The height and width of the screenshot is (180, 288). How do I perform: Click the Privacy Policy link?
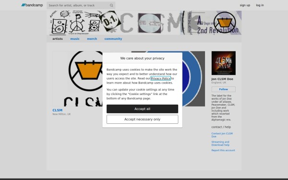point(160,78)
